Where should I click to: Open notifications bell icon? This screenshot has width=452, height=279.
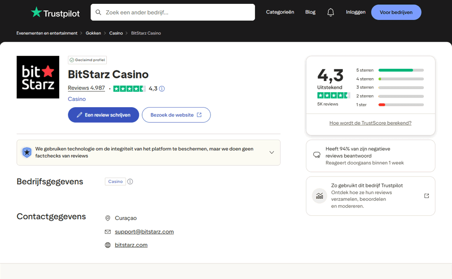coord(331,12)
